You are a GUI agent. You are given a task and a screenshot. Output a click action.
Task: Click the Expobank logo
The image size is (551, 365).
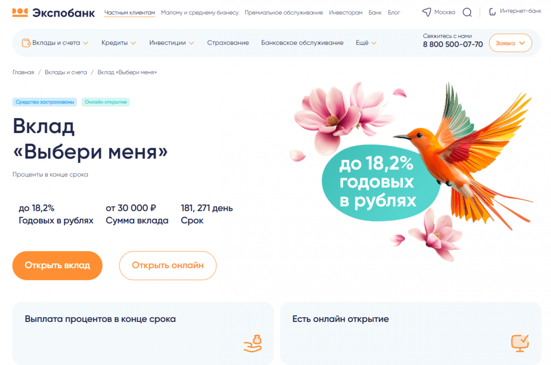point(54,12)
